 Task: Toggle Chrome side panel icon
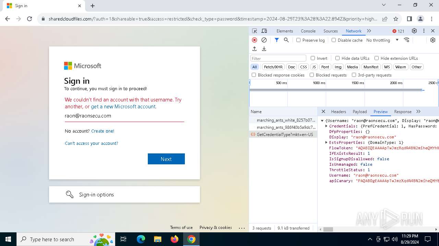coord(409,19)
